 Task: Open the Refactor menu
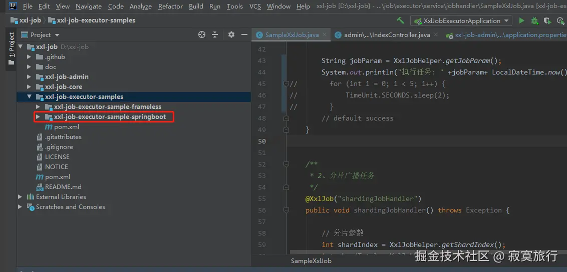170,6
